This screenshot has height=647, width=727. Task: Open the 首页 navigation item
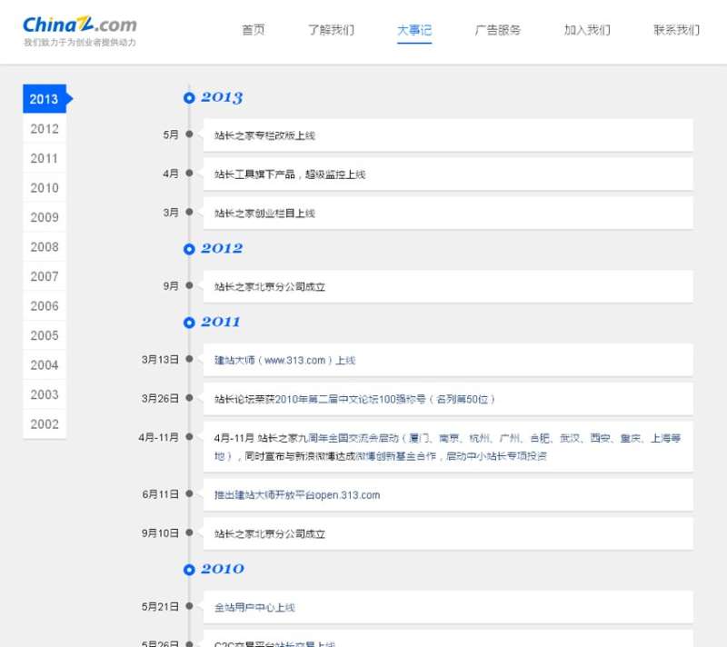coord(254,30)
